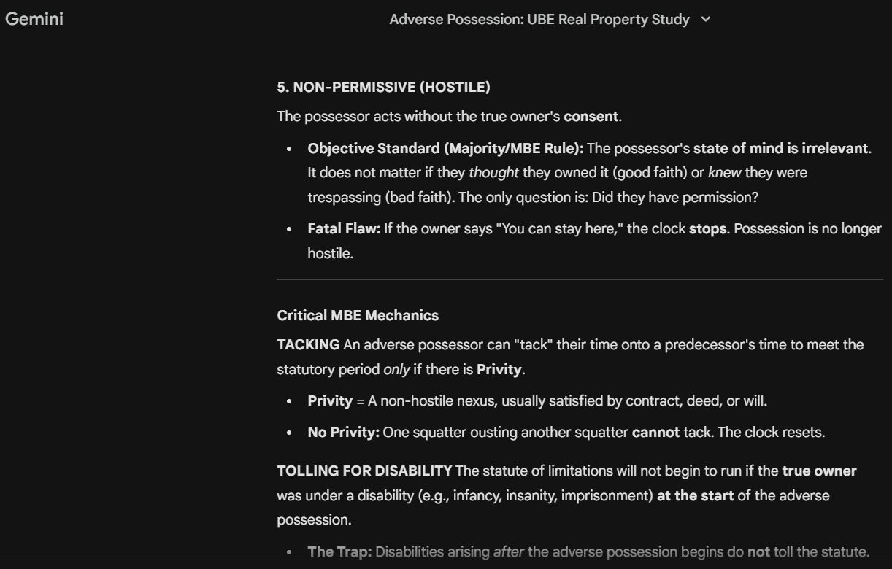Click the Adverse Possession conversation title
Screen dimensions: 892x569
coord(539,20)
